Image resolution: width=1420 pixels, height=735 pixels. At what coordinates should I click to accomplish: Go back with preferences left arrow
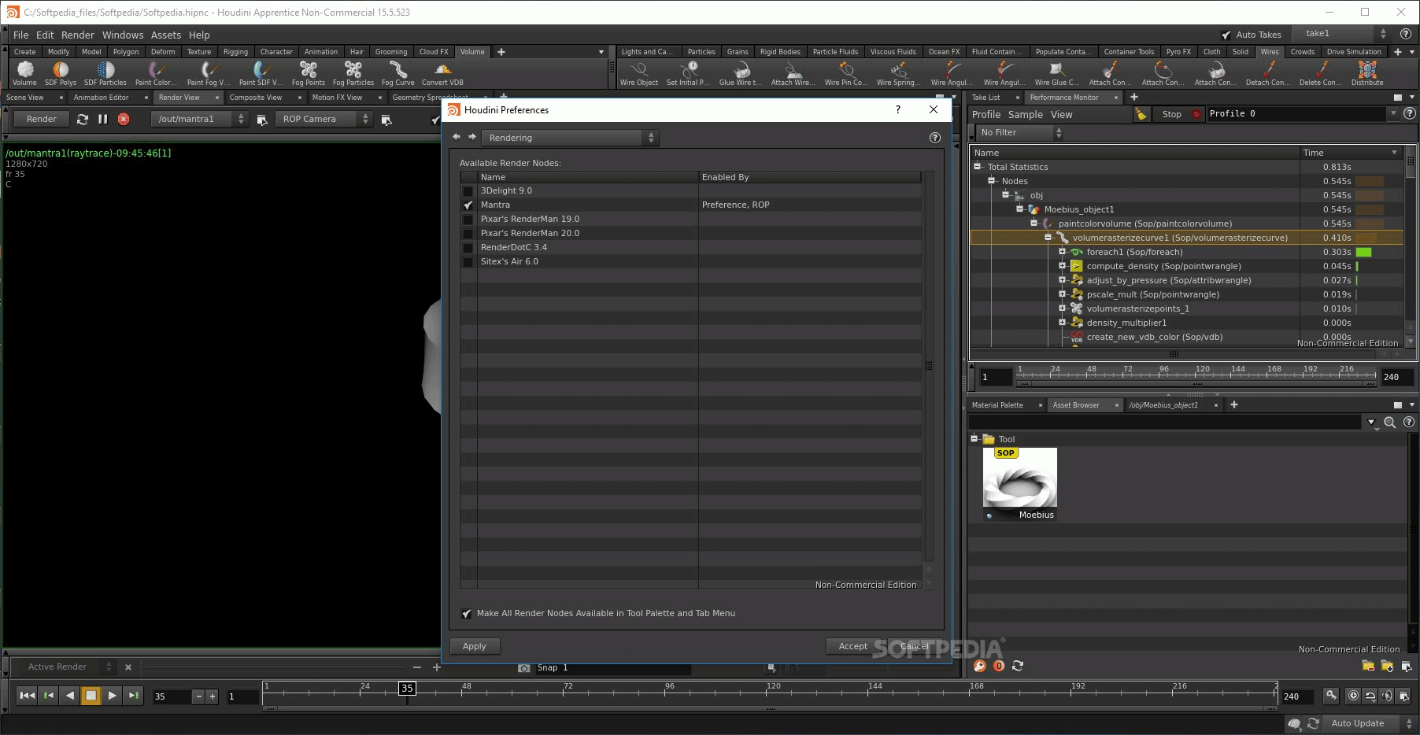click(457, 137)
